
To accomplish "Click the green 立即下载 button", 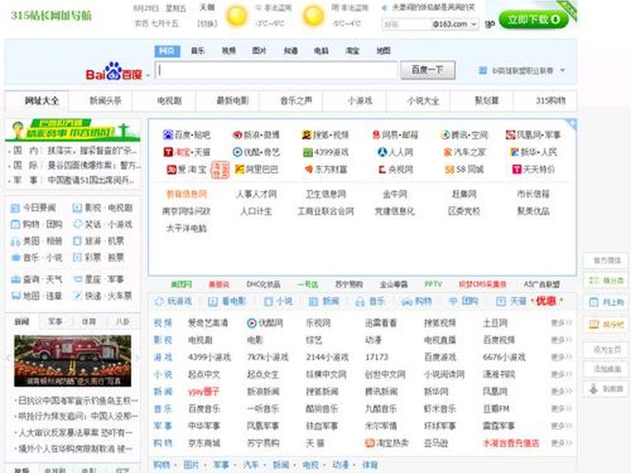I will tap(534, 20).
